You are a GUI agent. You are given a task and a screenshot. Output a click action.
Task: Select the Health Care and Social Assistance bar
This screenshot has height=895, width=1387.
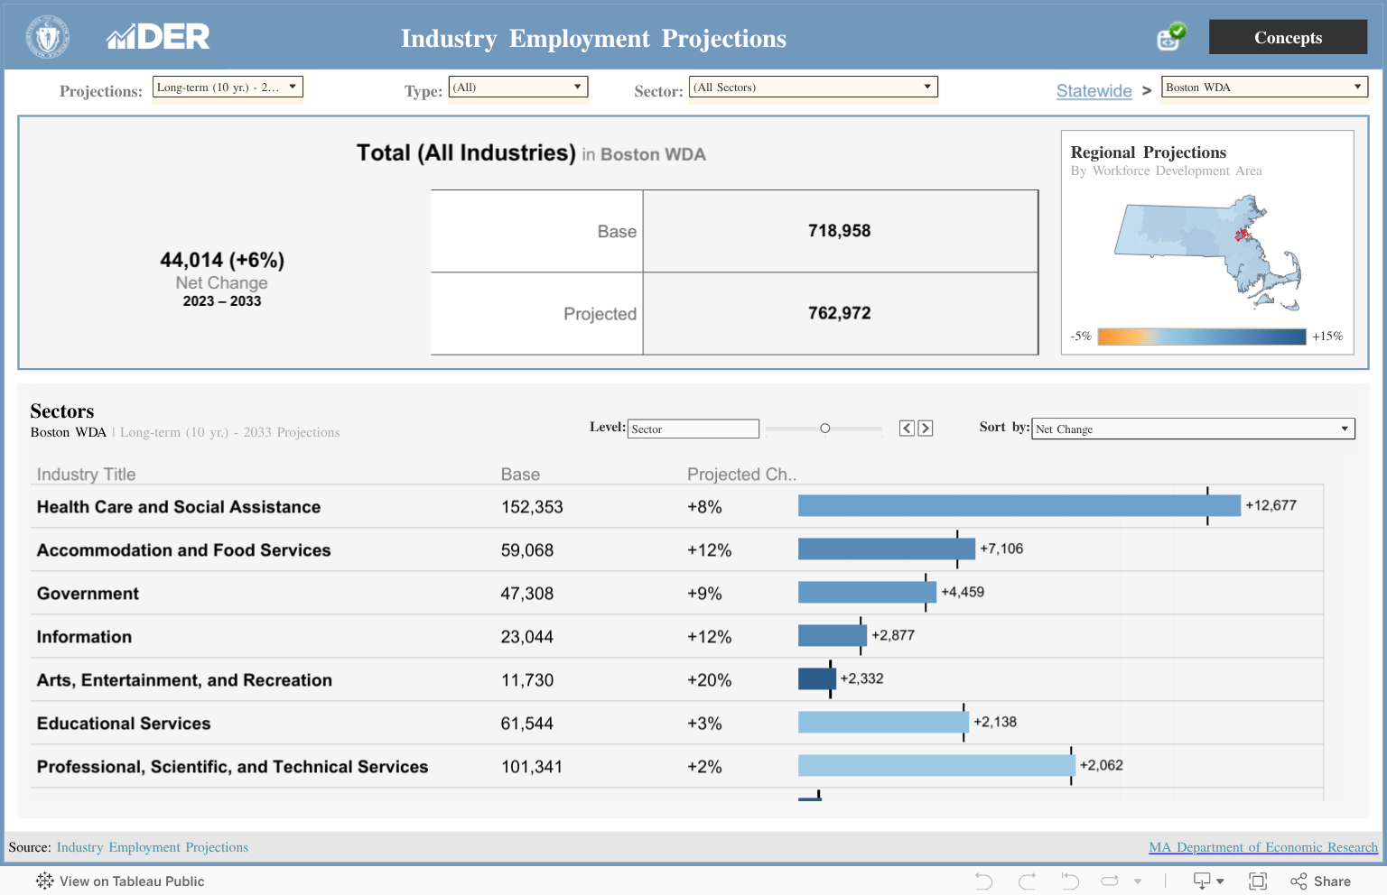[1019, 506]
